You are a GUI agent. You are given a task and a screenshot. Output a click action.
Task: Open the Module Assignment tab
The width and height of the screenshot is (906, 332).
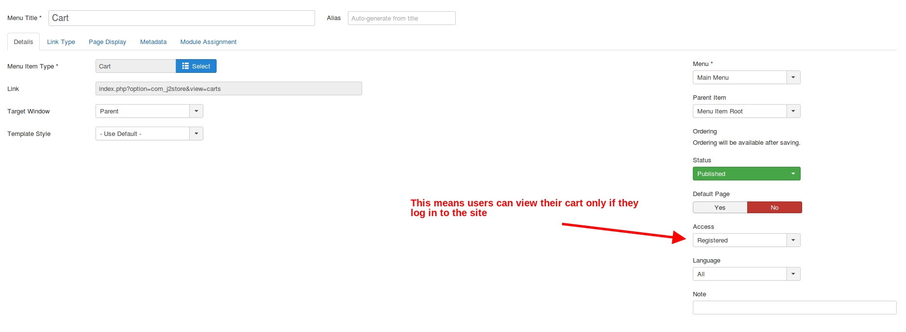click(x=208, y=42)
